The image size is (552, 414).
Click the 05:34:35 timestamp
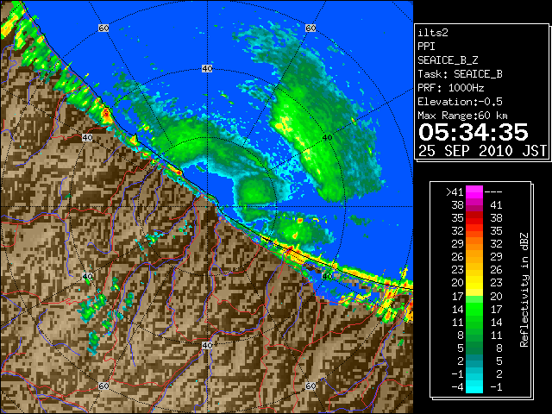click(474, 132)
